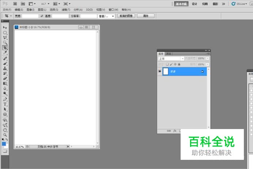Open the document status bar info menu arrow

pos(68,147)
